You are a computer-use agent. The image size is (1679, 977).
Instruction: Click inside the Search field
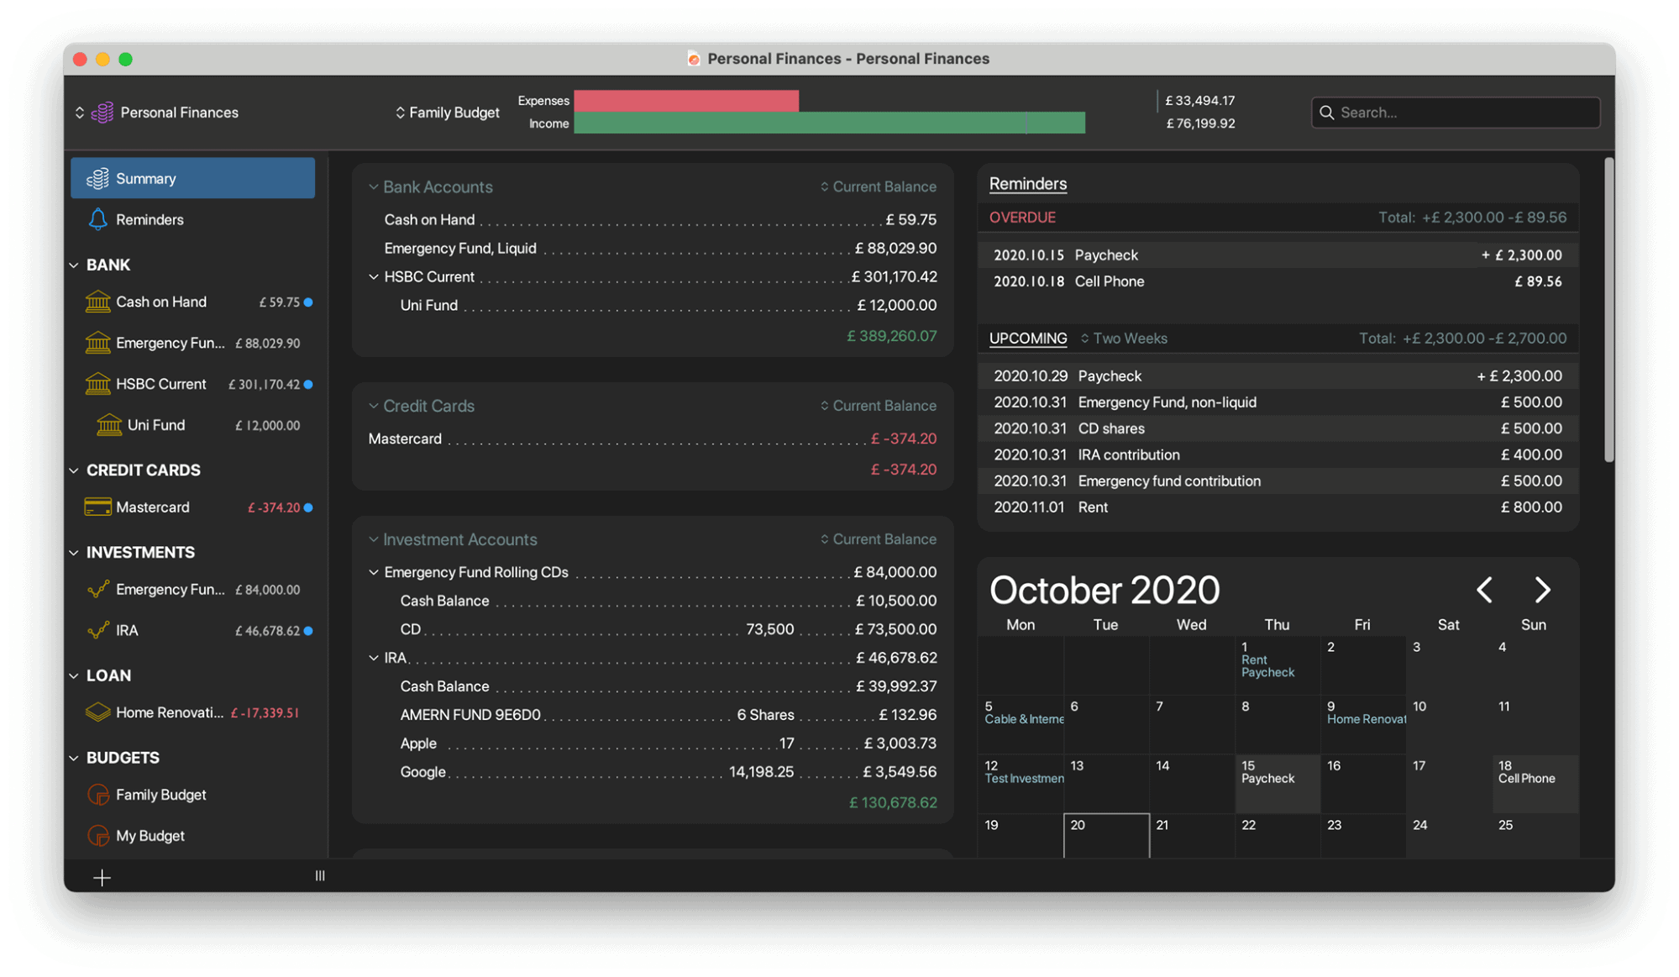(1456, 113)
